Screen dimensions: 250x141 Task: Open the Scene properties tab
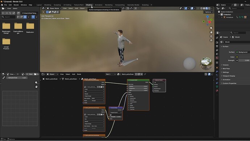tap(217, 54)
